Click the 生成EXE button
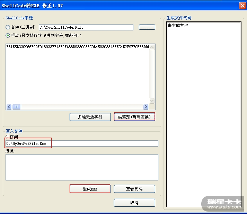 [90, 189]
